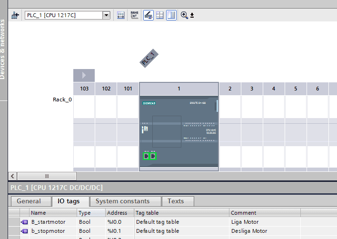The image size is (337, 239).
Task: Select rack slot 1 header
Action: coord(179,89)
